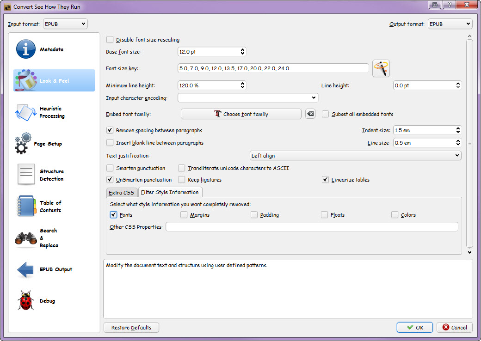The image size is (481, 341).
Task: Select the Look & Feel paint bucket icon
Action: click(26, 80)
